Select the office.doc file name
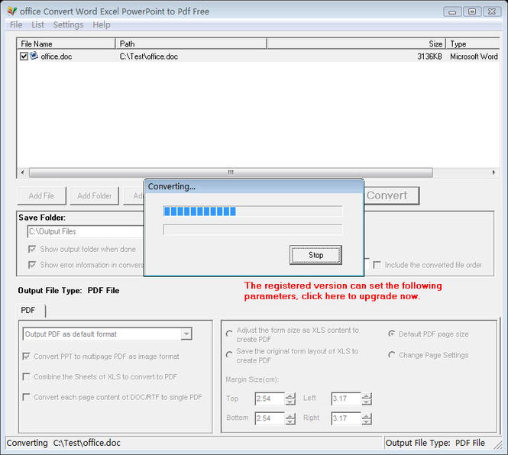The width and height of the screenshot is (508, 455). pyautogui.click(x=57, y=56)
